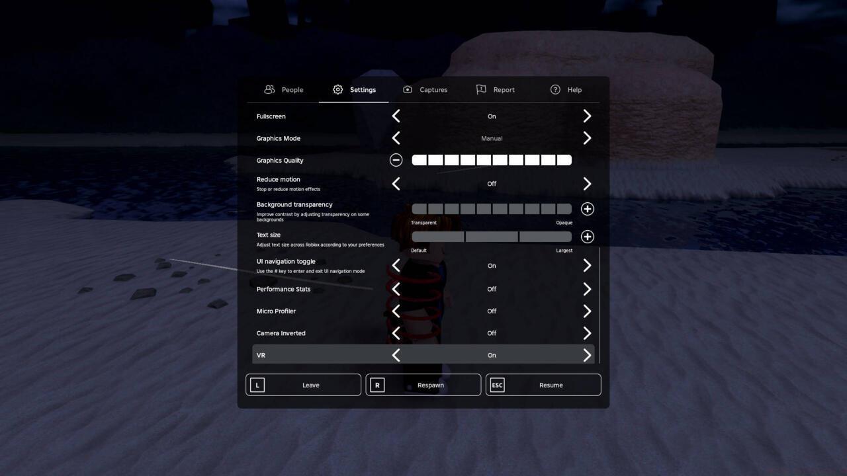
Task: Click the plus icon to increase Text size
Action: click(x=587, y=236)
